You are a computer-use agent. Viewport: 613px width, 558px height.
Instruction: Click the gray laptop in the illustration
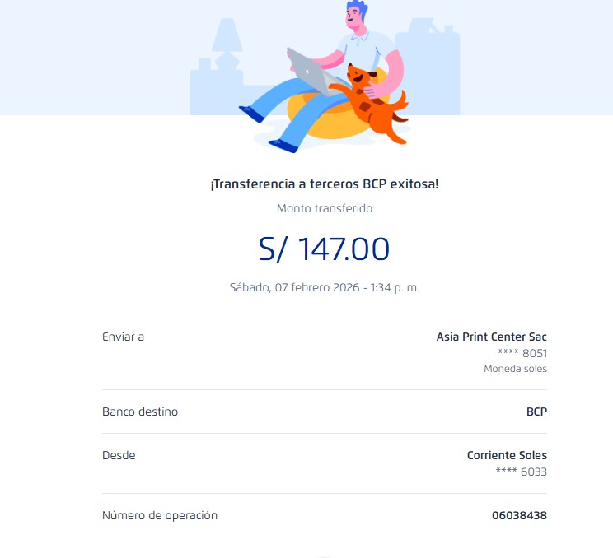pyautogui.click(x=307, y=68)
